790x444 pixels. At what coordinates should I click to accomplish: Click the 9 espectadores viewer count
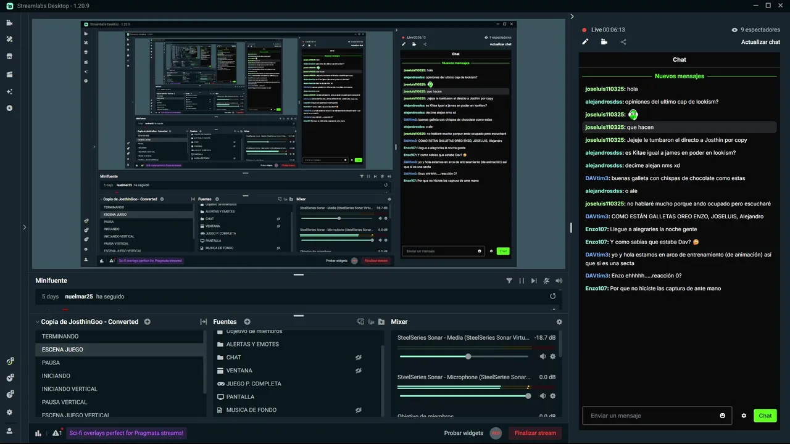tap(756, 30)
